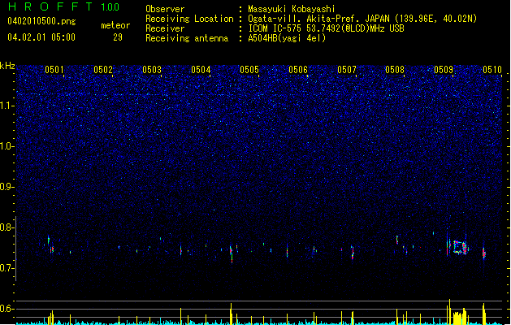Click the 0506 time axis marker
This screenshot has width=511, height=325.
click(x=298, y=70)
